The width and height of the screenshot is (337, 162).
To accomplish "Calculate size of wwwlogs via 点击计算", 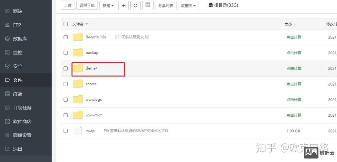I will click(294, 99).
